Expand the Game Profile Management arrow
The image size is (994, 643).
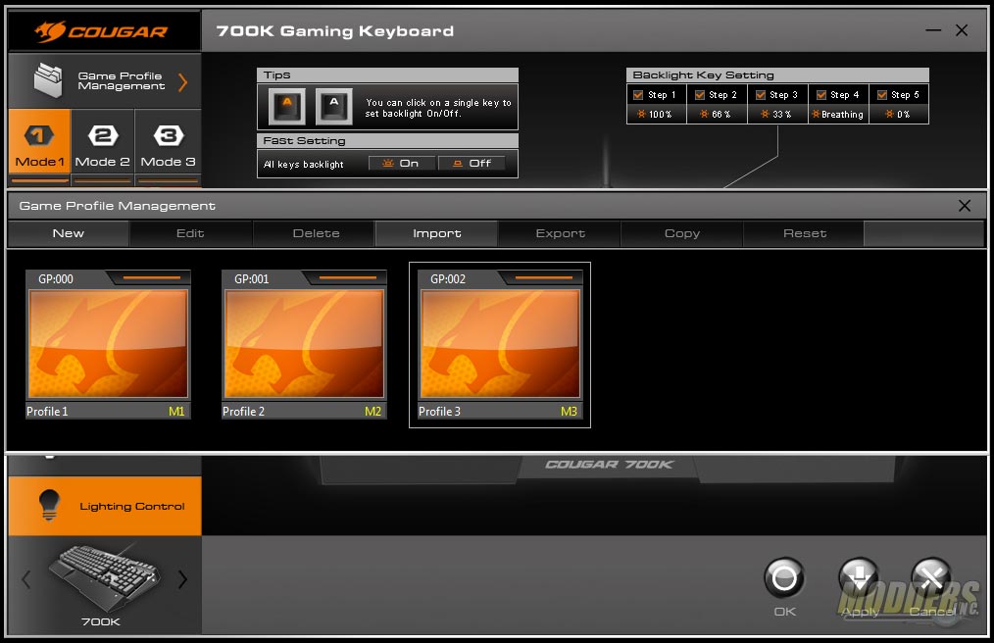pyautogui.click(x=182, y=81)
